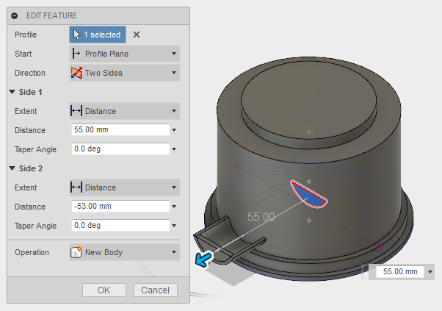Click the 'Operation' label

tap(32, 252)
